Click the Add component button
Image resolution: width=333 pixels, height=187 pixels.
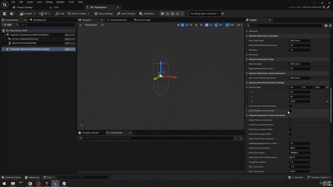click(7, 24)
